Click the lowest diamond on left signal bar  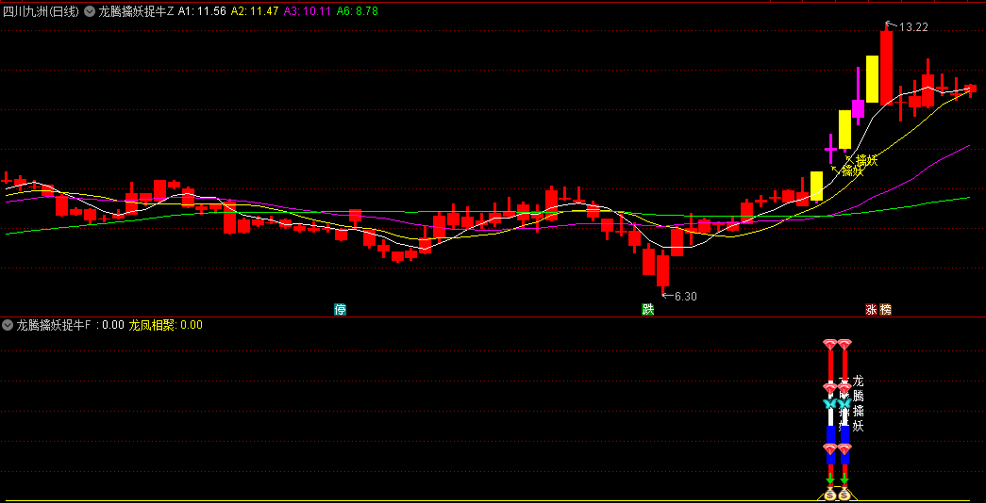point(830,448)
